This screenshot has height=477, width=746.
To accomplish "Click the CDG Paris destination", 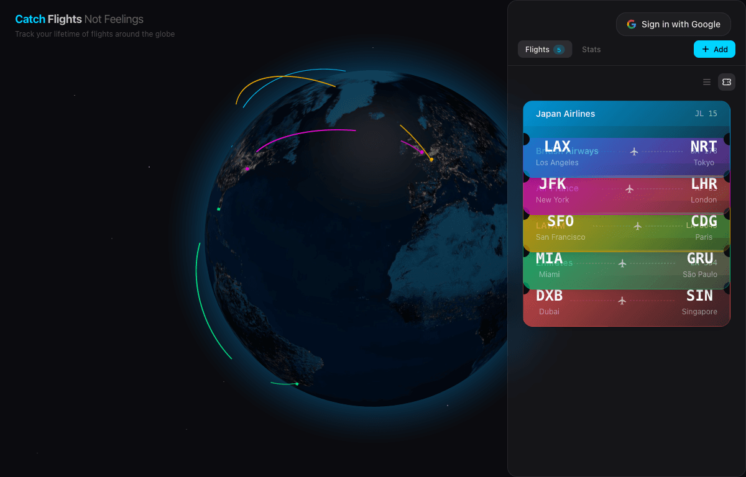I will [704, 221].
